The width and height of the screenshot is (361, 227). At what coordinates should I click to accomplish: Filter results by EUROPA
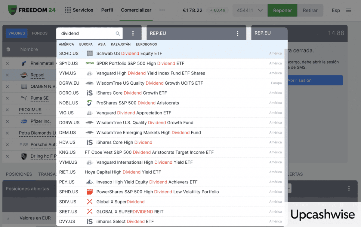coord(86,44)
